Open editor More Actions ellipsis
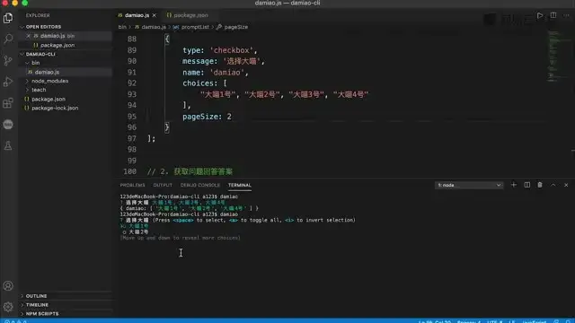Viewport: 575px width, 323px height. point(566,15)
